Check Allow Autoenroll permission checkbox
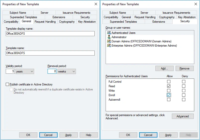The height and width of the screenshot is (140, 200). (x=169, y=100)
